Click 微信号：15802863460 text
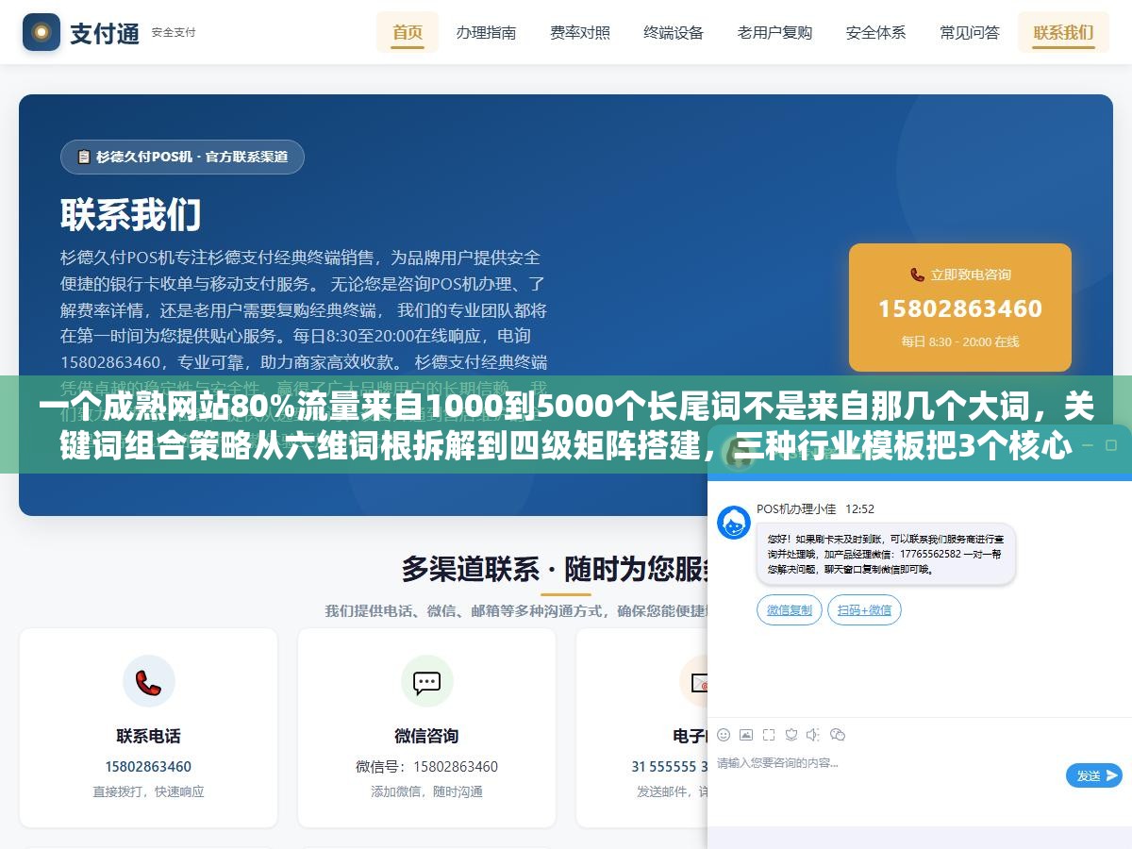 (426, 766)
